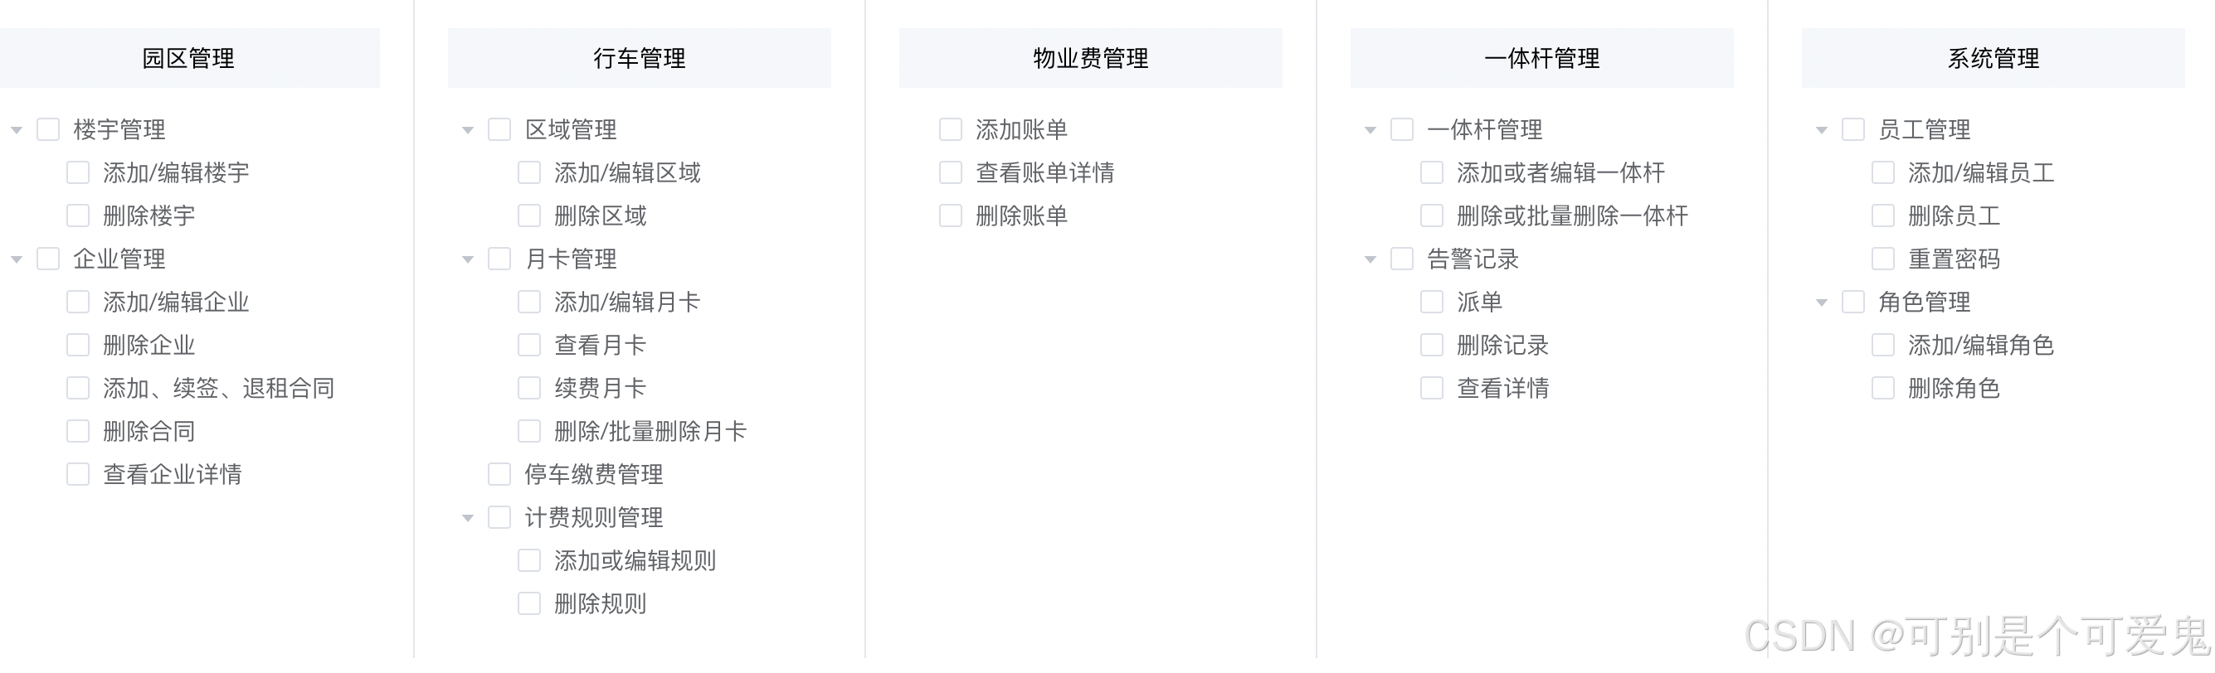Collapse the 企业管理 tree section

point(16,258)
